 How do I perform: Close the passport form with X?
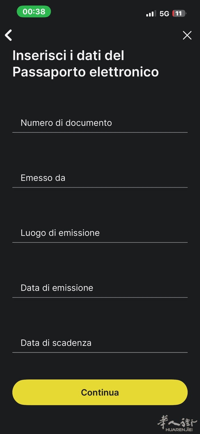pos(187,35)
